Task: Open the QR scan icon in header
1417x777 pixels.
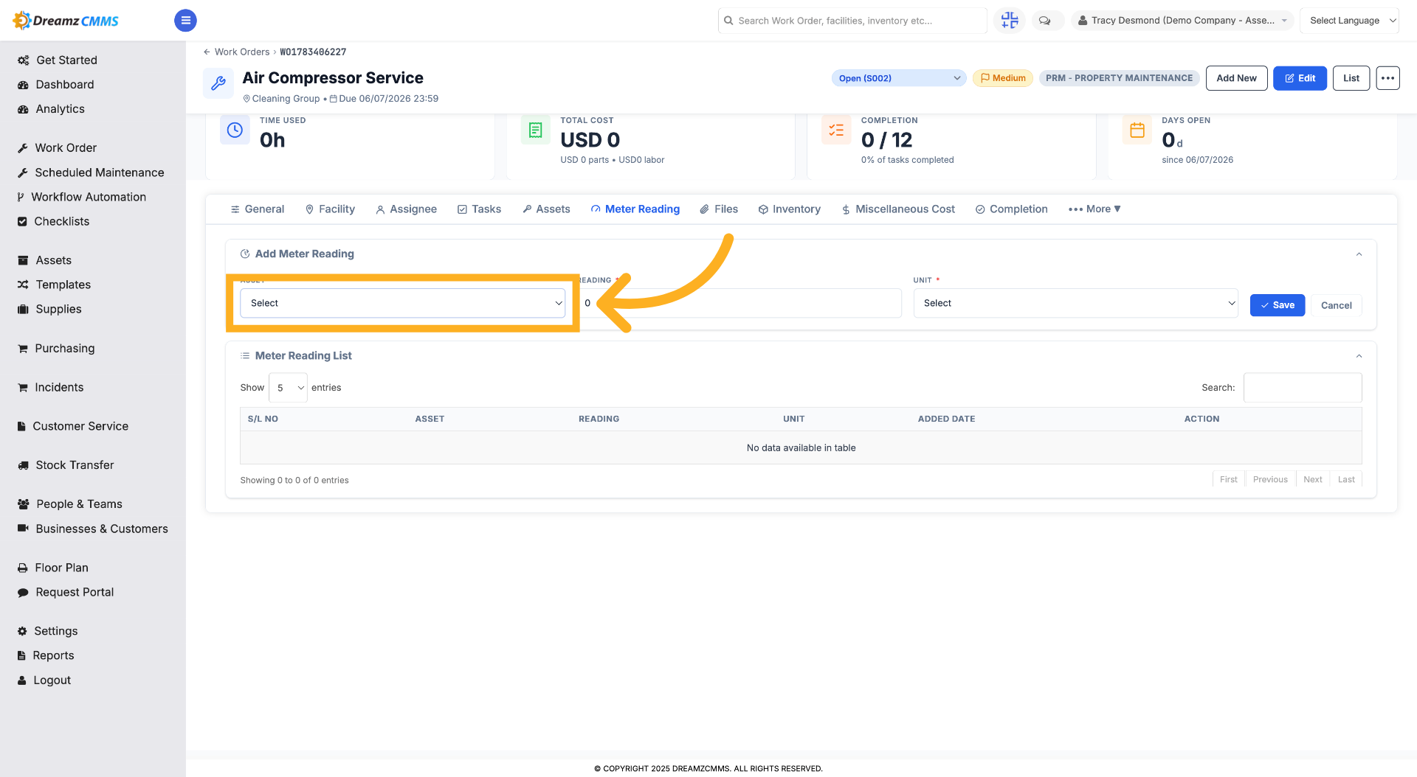Action: point(1010,21)
